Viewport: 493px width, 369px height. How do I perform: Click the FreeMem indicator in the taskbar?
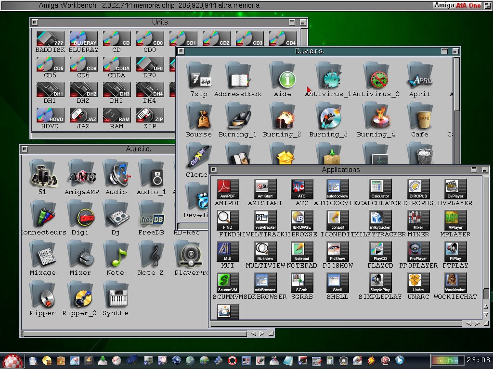[x=447, y=360]
